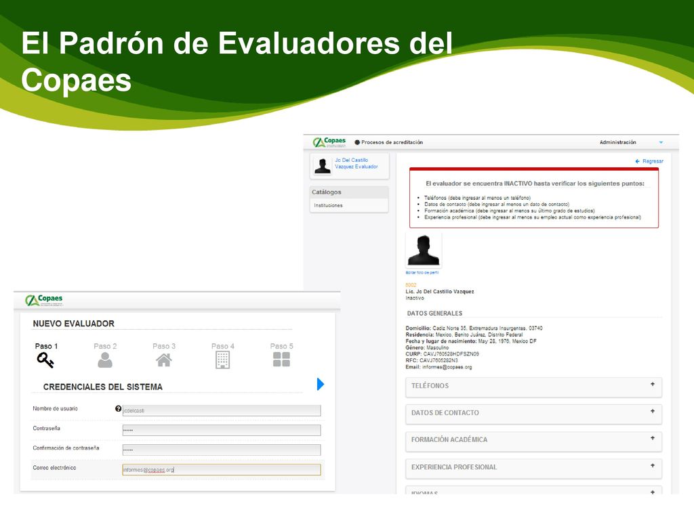This screenshot has width=694, height=520.
Task: Click the DATOS GENERALES heading
Action: pos(434,313)
